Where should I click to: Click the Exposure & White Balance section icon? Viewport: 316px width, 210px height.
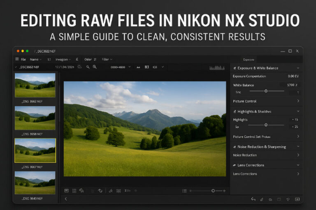click(235, 68)
